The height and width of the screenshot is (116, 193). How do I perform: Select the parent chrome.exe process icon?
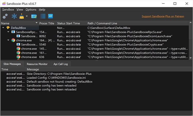point(13,40)
